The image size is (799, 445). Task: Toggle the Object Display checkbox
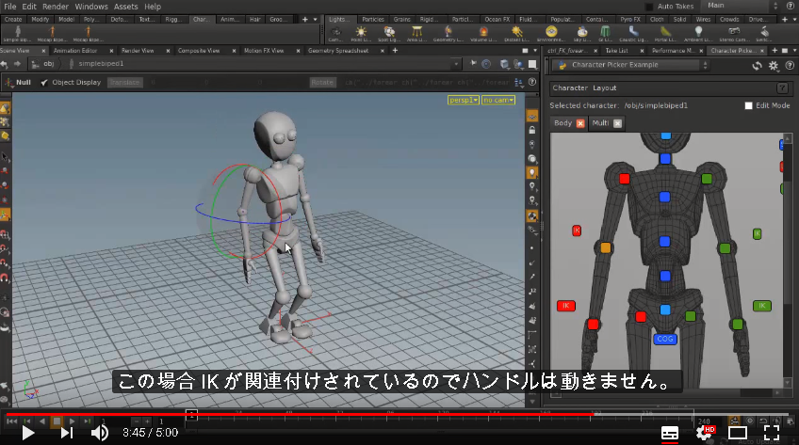coord(44,83)
